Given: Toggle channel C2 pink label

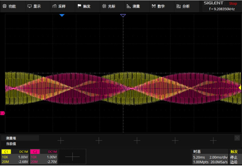Looking at the screenshot, I should [x=35, y=152].
